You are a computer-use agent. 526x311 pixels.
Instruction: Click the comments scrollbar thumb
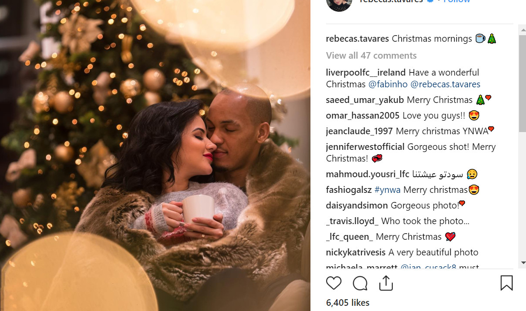[x=522, y=83]
